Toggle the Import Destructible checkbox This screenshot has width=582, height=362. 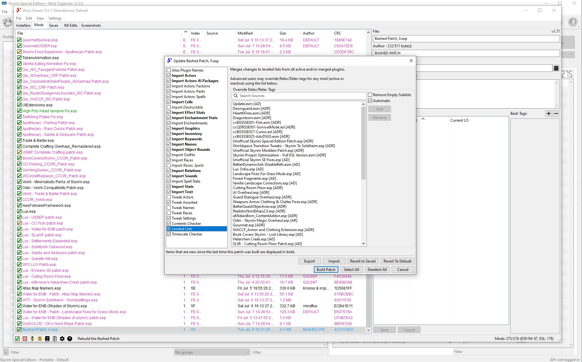point(169,107)
